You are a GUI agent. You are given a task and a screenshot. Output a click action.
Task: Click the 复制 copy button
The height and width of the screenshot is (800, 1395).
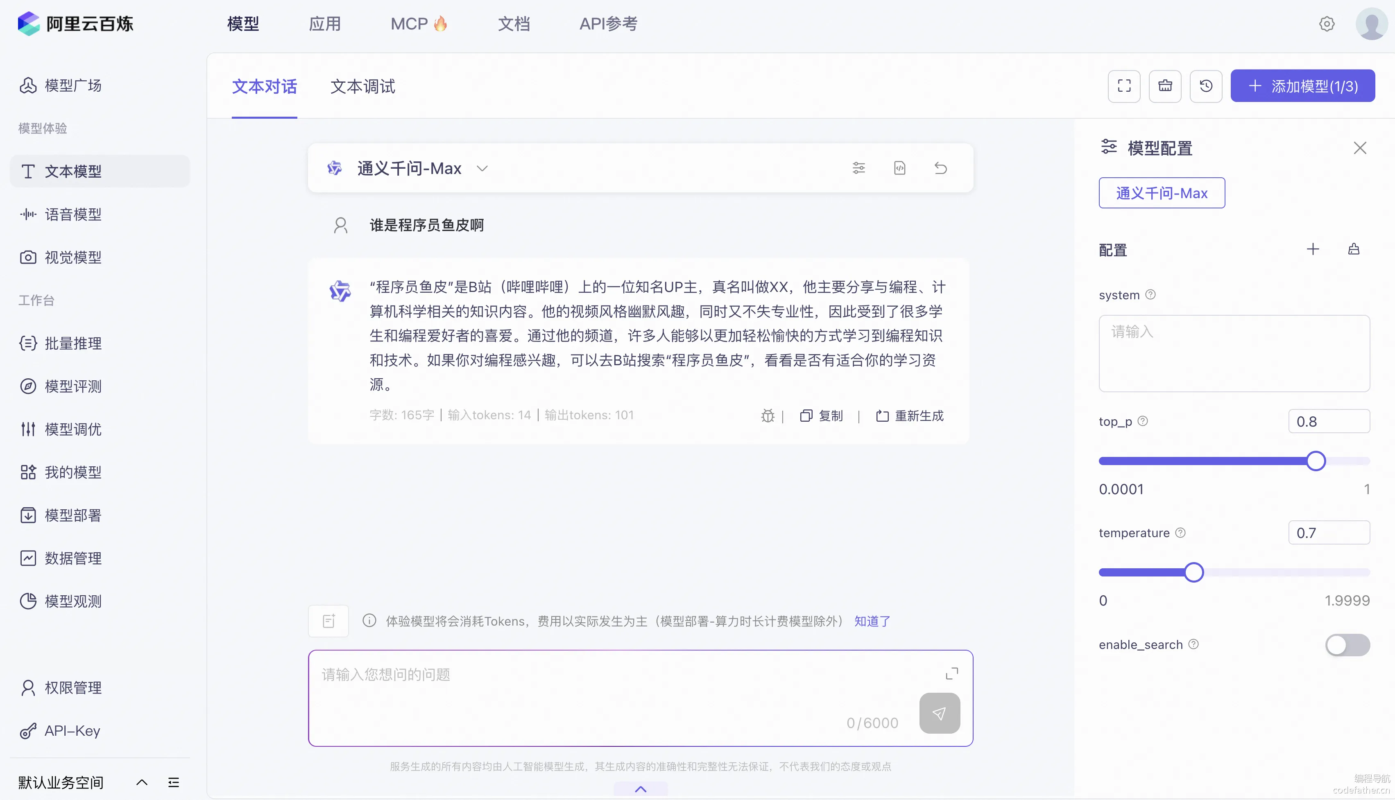point(821,416)
